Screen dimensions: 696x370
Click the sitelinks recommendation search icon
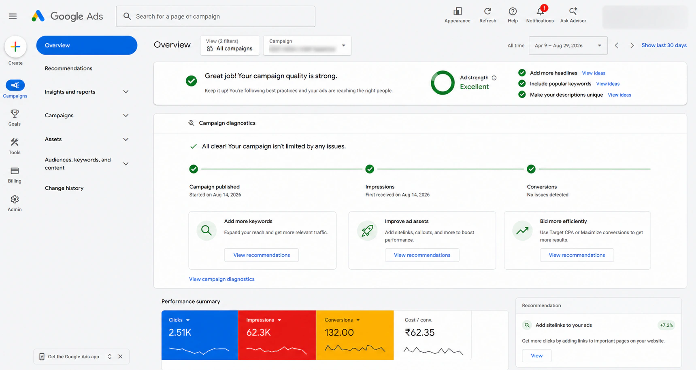[527, 325]
